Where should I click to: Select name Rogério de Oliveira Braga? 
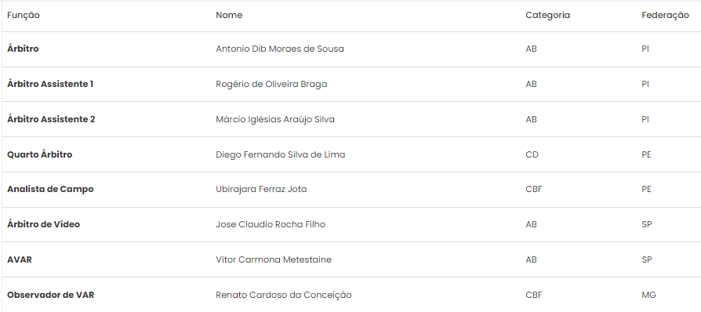pyautogui.click(x=271, y=84)
